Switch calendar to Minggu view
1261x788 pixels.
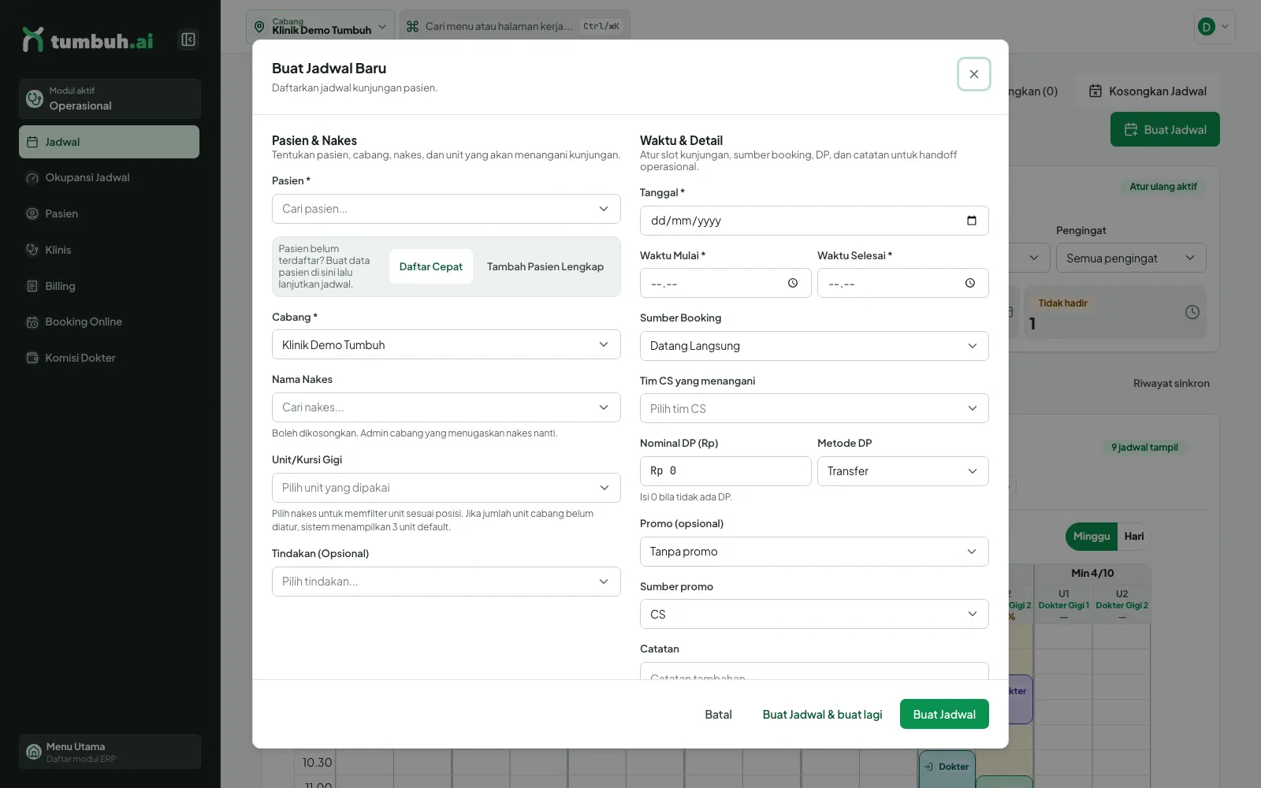1092,536
